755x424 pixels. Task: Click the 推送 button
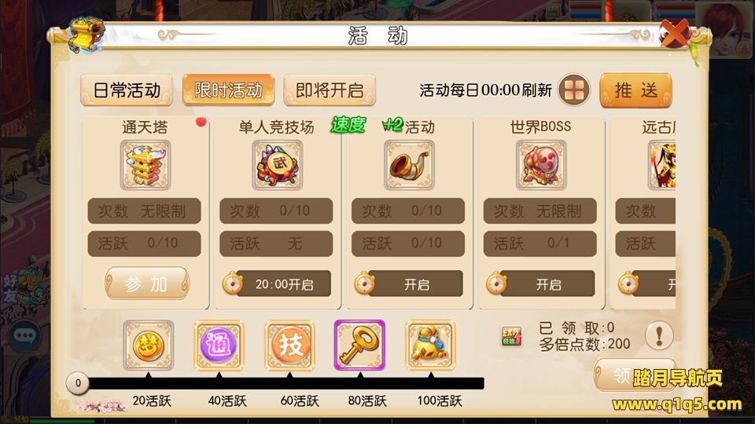[x=635, y=90]
